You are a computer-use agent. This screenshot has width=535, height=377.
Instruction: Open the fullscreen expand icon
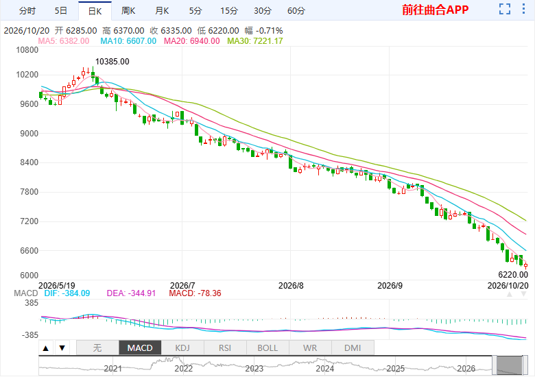(505, 9)
